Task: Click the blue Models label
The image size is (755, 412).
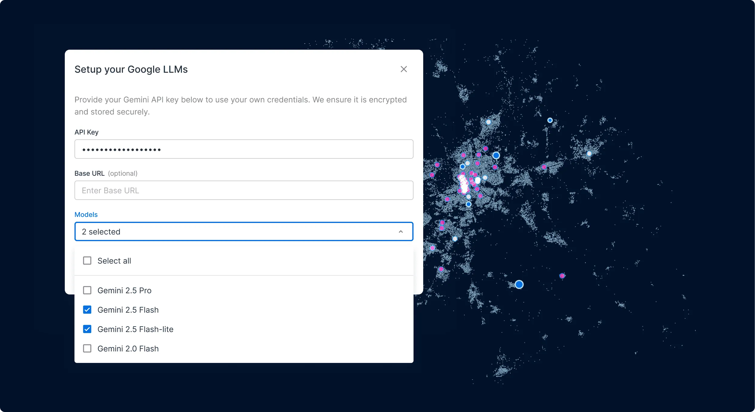Action: [86, 214]
